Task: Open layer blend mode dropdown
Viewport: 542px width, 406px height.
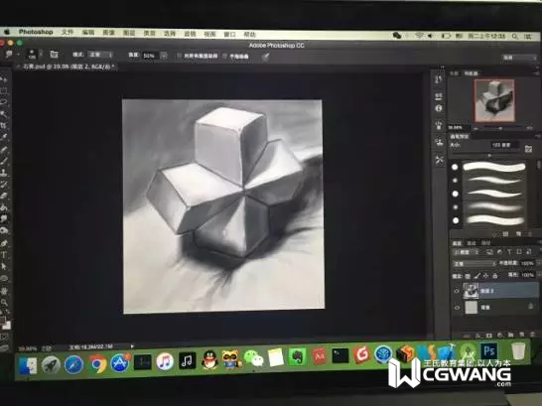Action: [474, 264]
